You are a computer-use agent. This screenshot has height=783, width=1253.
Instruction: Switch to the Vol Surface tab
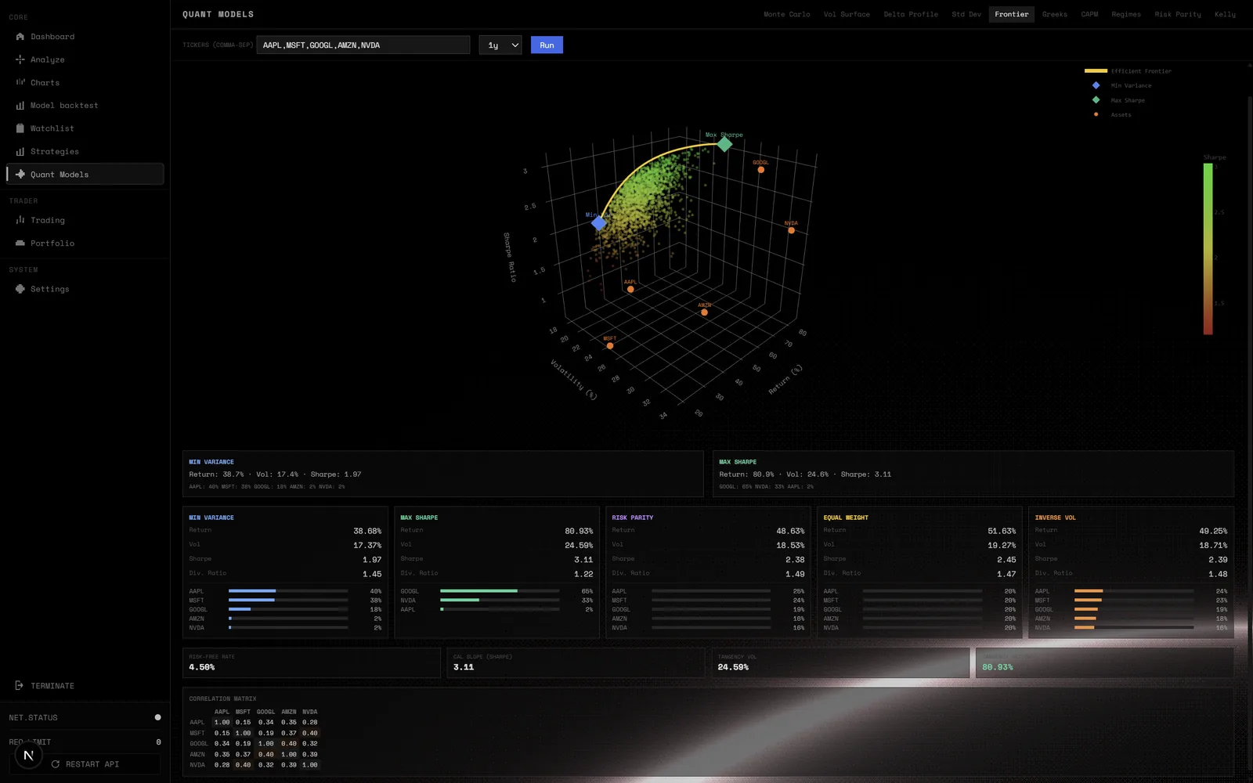tap(847, 14)
